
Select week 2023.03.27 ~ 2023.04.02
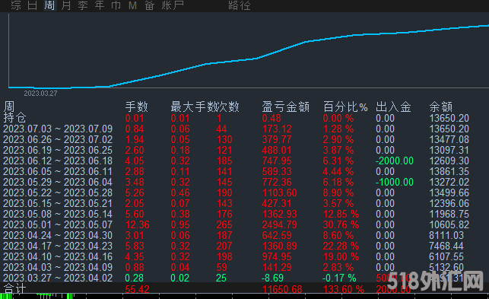[58, 278]
